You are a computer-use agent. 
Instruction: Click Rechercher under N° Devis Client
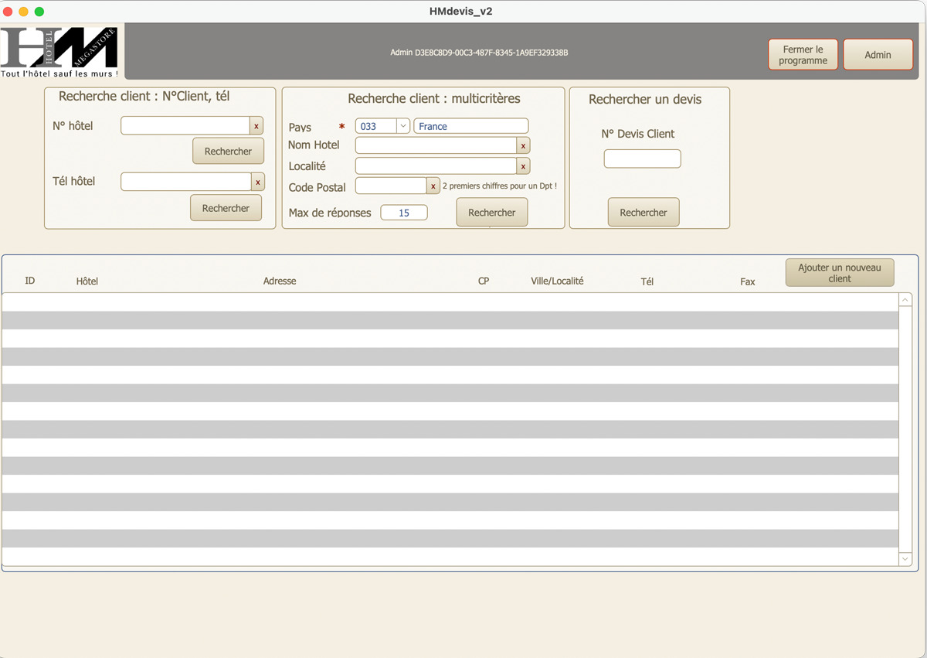click(x=643, y=213)
